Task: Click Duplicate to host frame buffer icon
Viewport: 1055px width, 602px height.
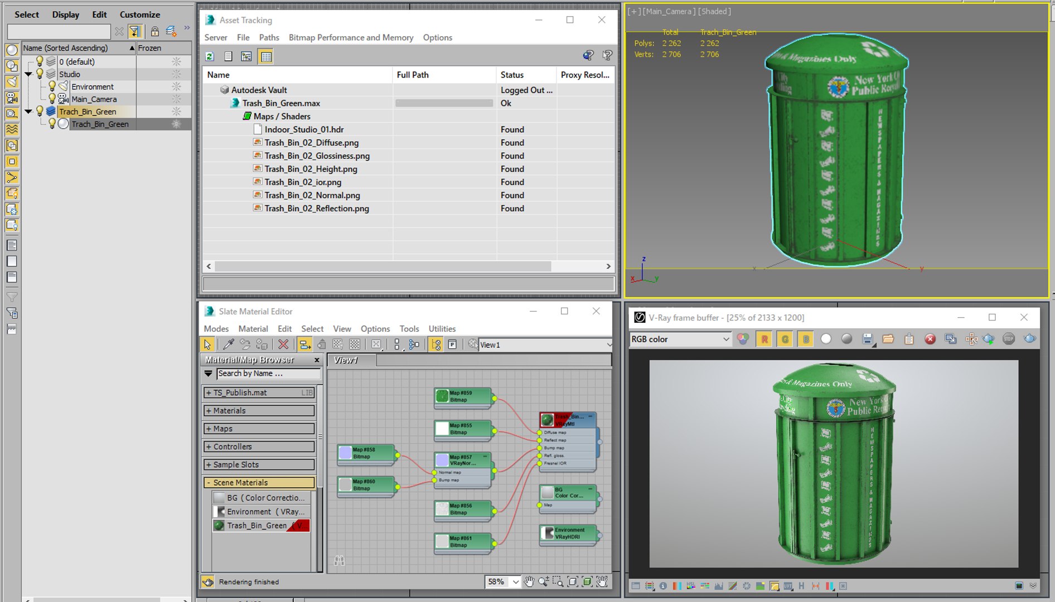Action: pyautogui.click(x=951, y=338)
